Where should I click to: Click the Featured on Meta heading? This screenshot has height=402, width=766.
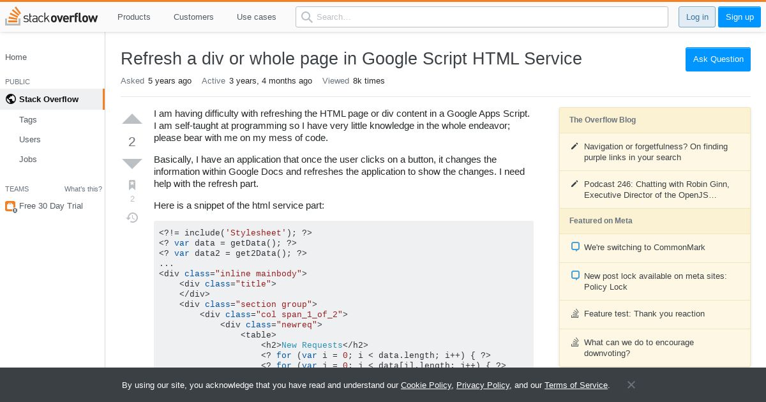pos(601,220)
